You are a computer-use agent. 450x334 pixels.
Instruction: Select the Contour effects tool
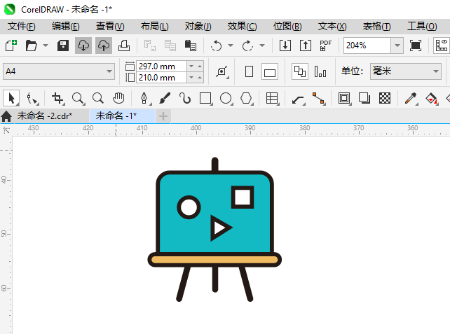coord(344,98)
